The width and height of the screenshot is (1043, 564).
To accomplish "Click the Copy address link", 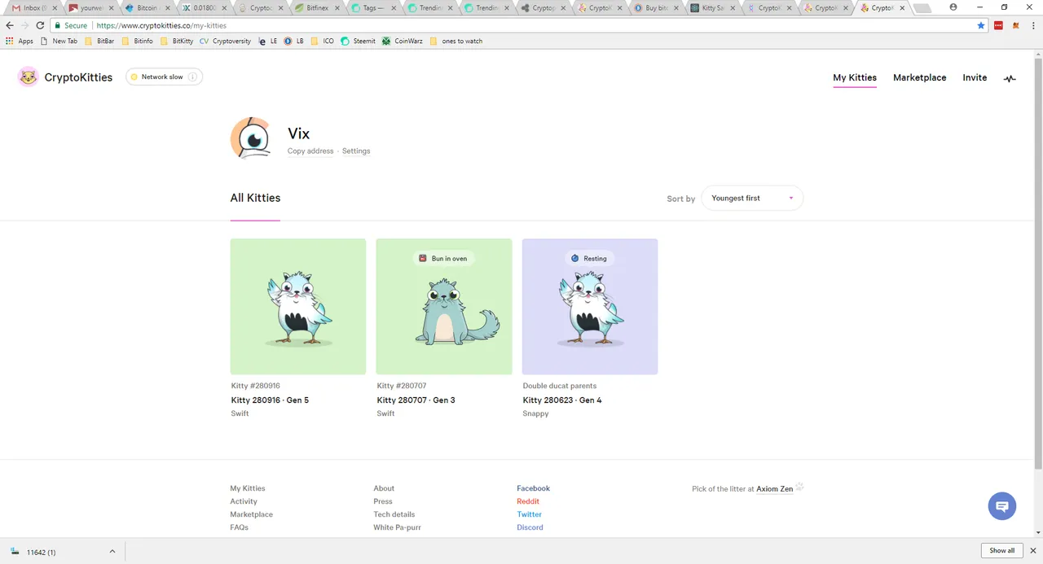I will [310, 151].
